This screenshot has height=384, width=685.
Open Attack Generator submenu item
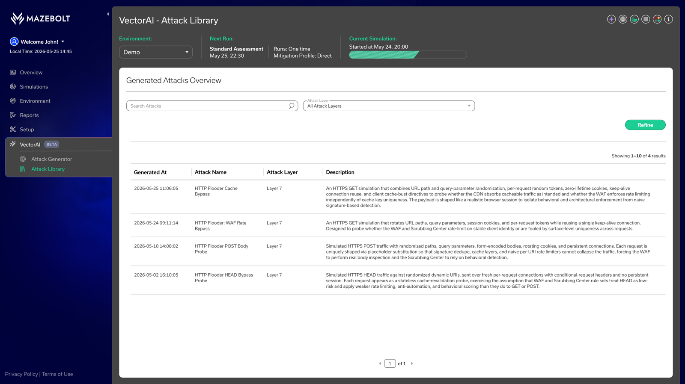click(51, 159)
